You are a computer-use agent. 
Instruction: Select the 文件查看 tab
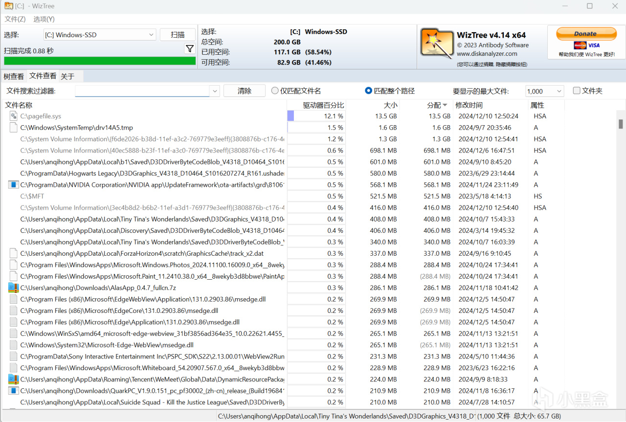coord(43,76)
